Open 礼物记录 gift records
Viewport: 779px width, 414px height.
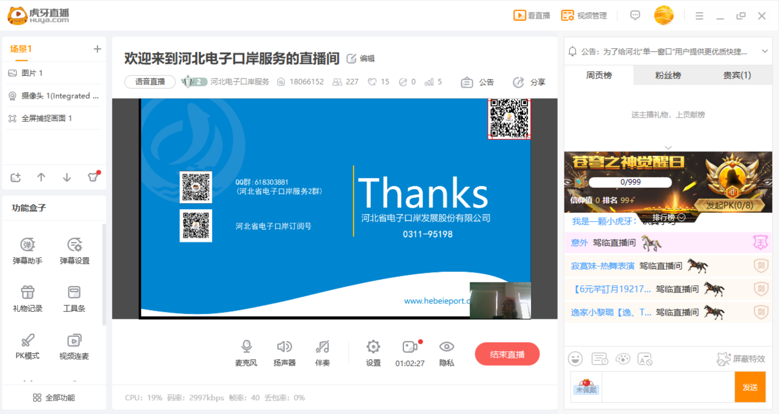tap(27, 299)
